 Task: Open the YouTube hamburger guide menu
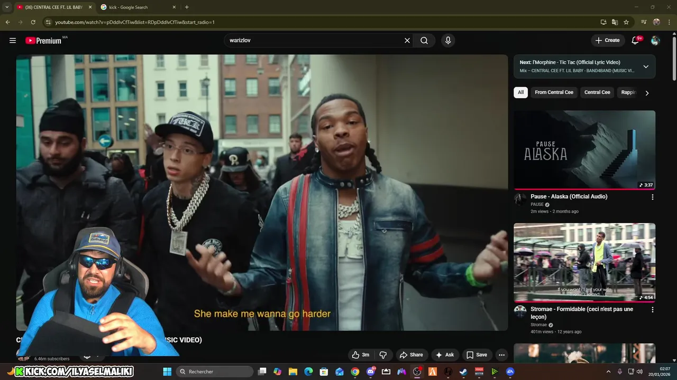tap(13, 41)
